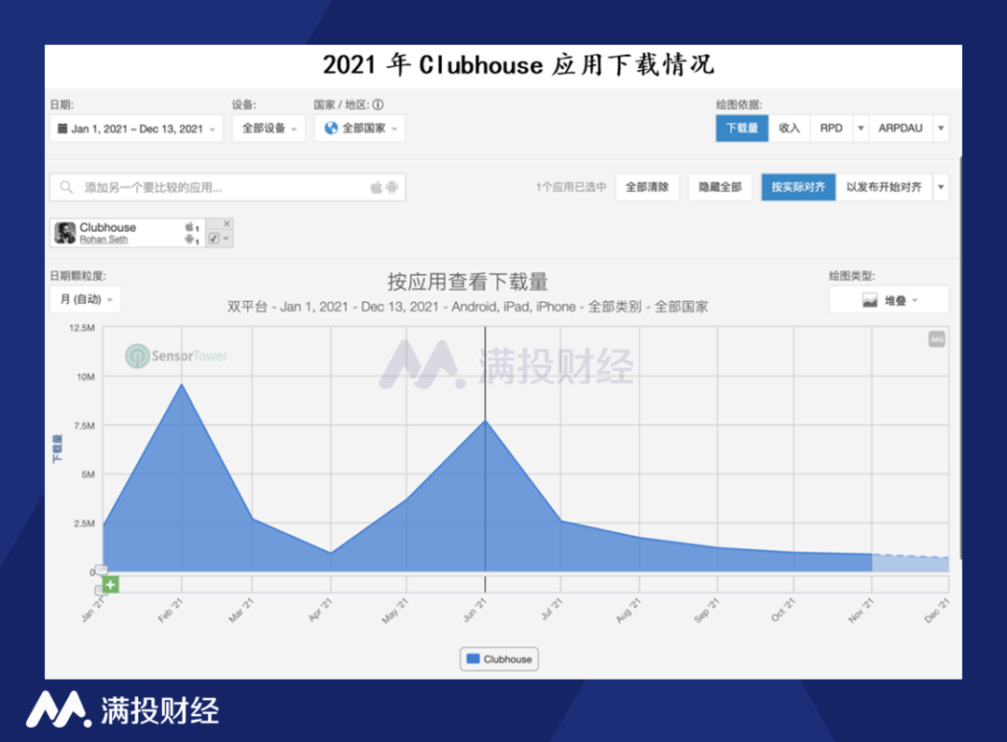Click the green plus icon below chart
The height and width of the screenshot is (742, 1007).
click(110, 584)
